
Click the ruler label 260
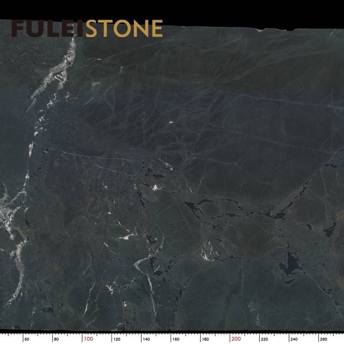click(324, 339)
